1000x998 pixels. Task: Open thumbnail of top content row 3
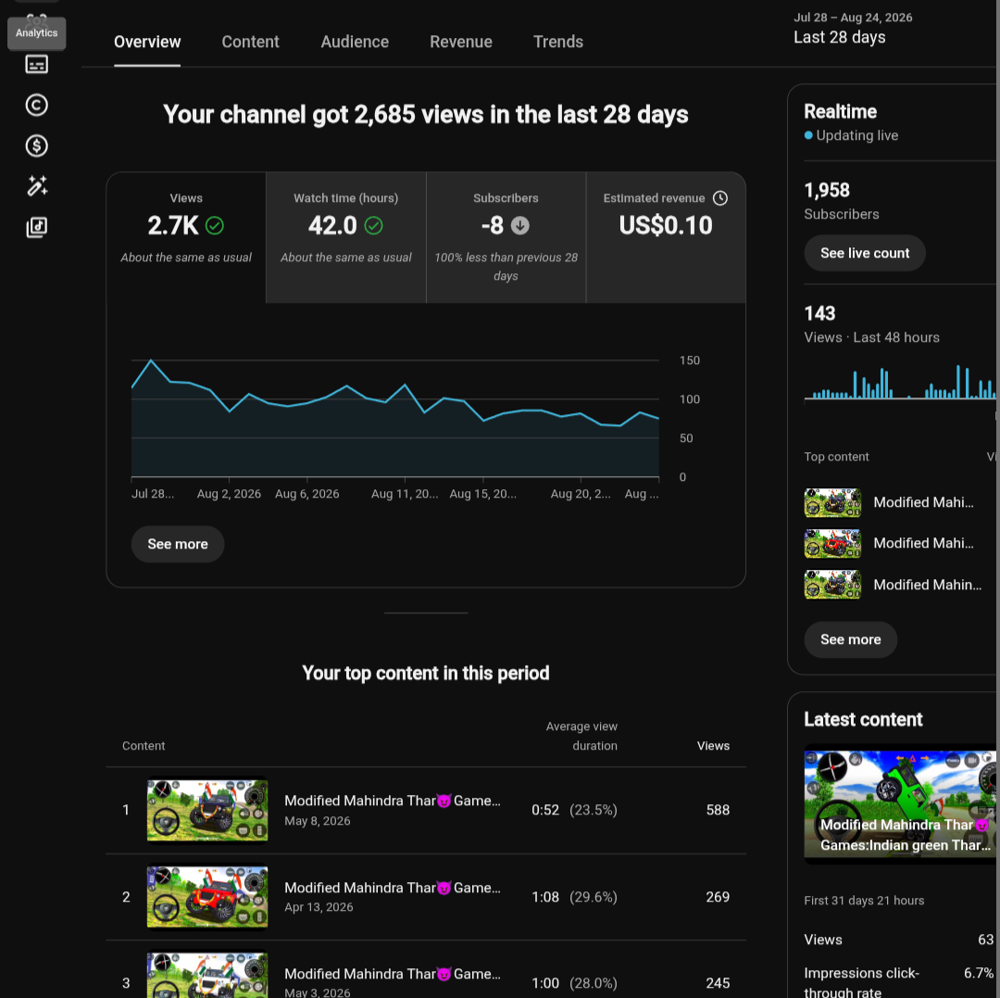(207, 975)
